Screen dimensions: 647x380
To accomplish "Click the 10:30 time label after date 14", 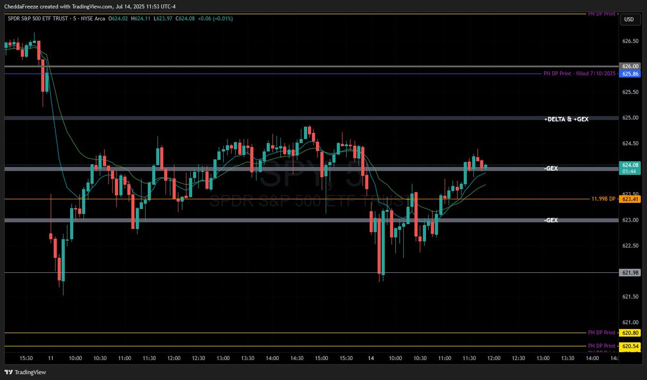I will [x=420, y=358].
